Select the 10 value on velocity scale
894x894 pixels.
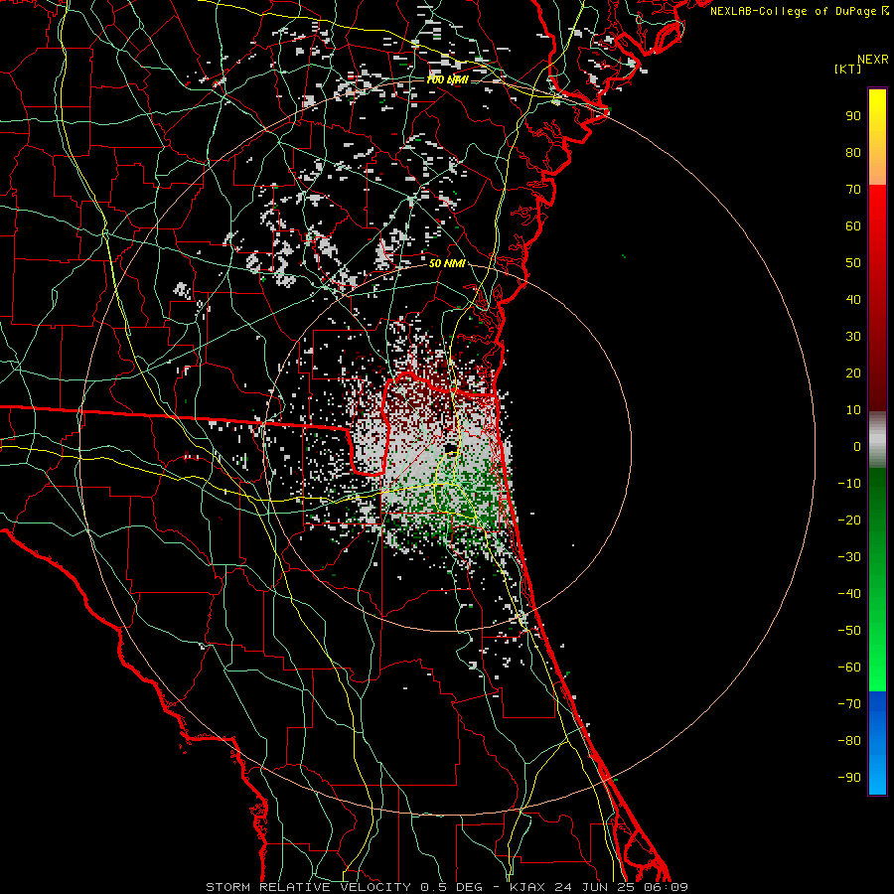(x=853, y=410)
